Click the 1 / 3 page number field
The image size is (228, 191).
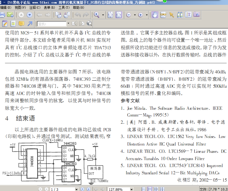[x=63, y=189]
